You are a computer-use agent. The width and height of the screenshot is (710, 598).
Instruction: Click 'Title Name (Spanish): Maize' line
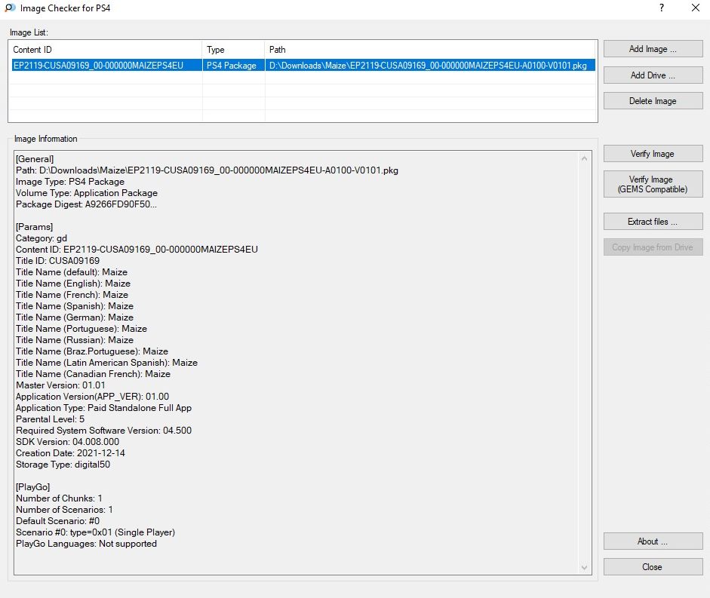75,306
